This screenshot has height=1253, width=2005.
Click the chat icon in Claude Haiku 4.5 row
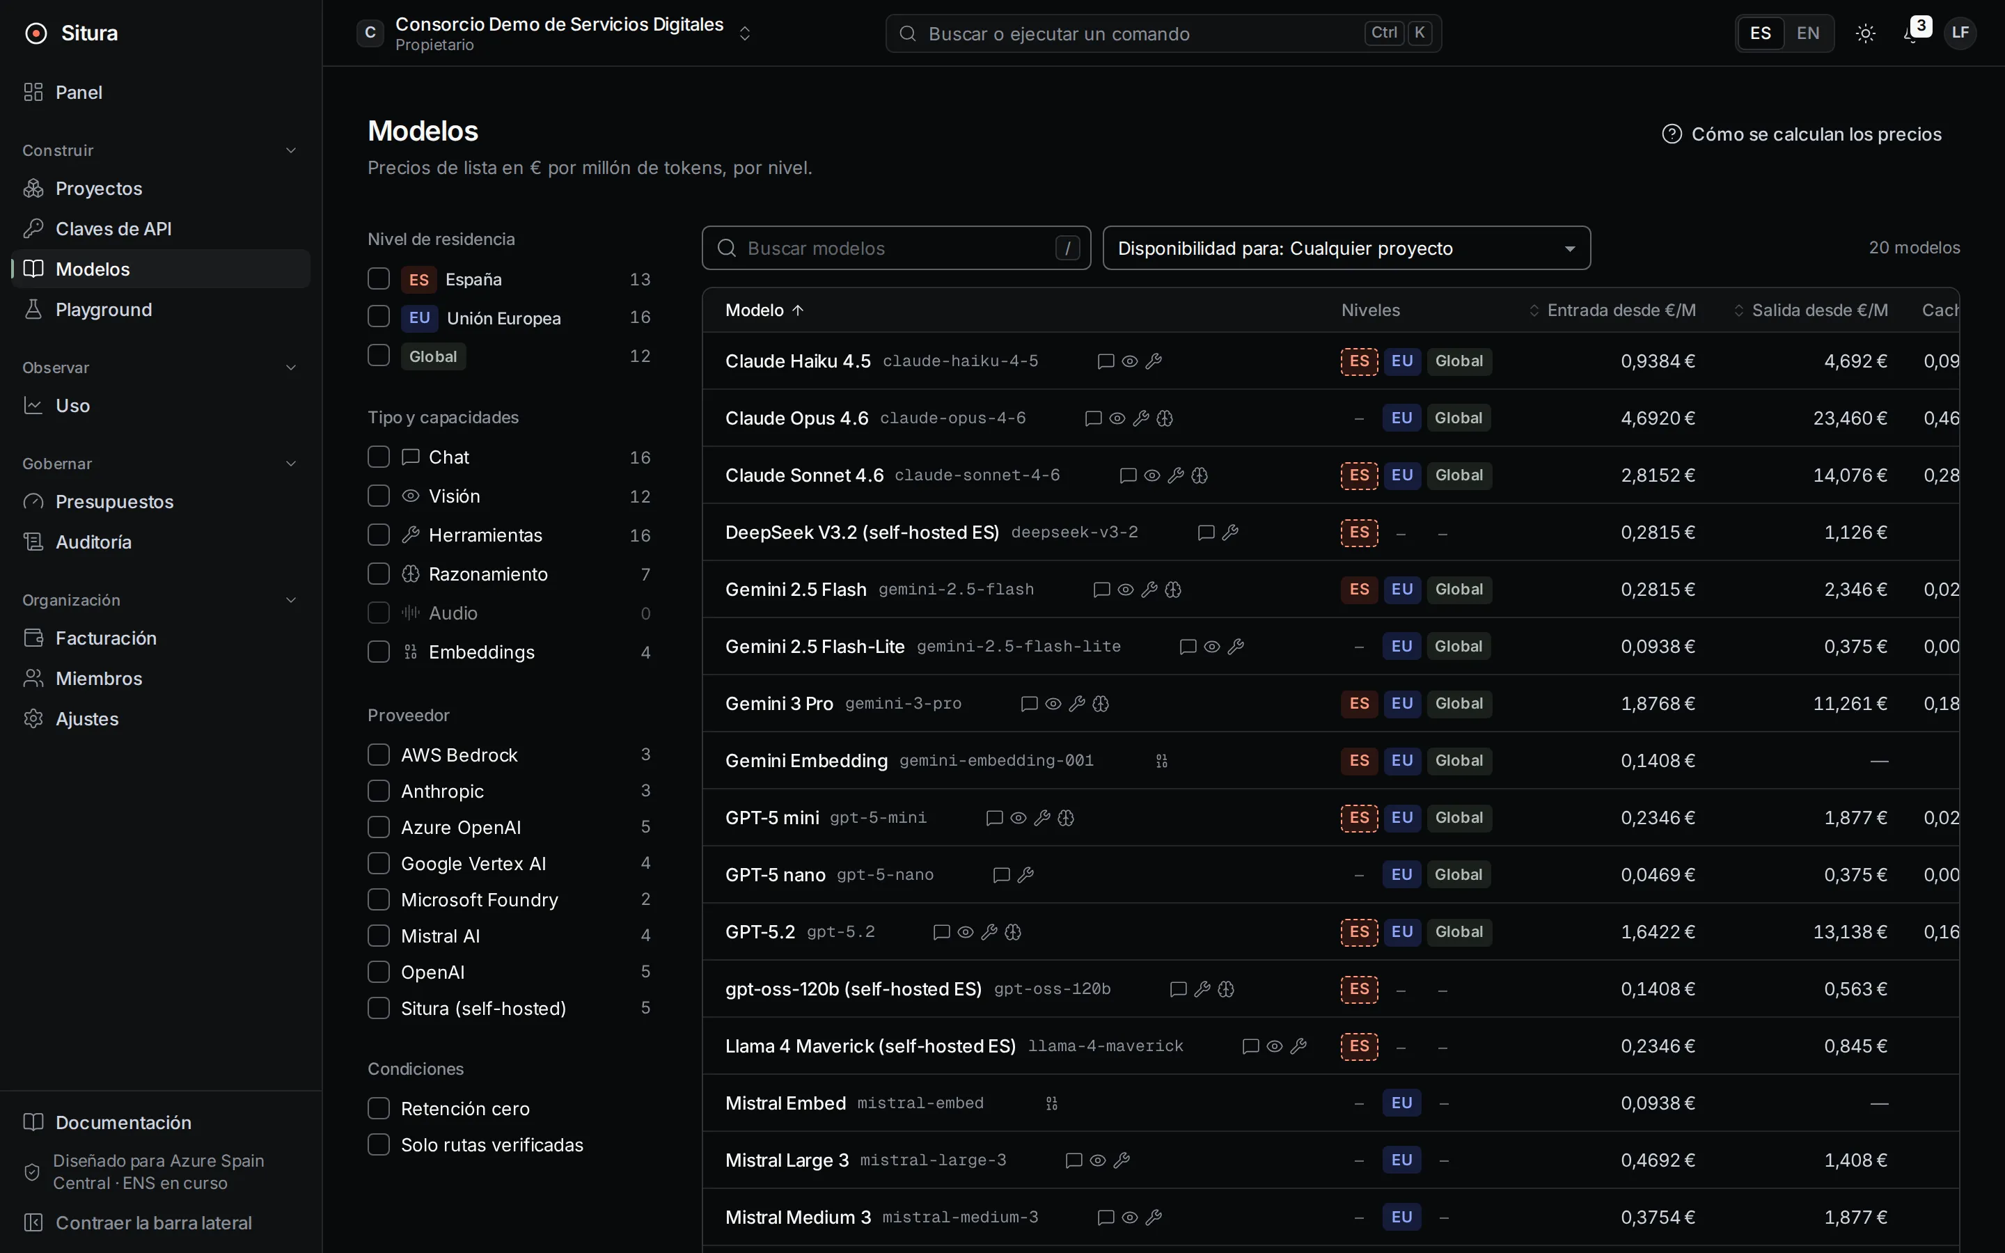coord(1106,361)
